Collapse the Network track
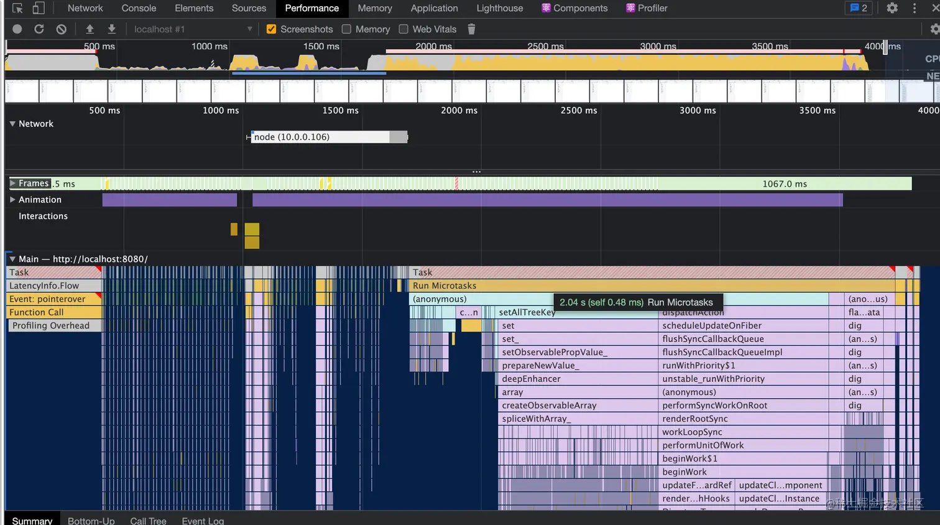Screen dimensions: 940x525 point(12,124)
